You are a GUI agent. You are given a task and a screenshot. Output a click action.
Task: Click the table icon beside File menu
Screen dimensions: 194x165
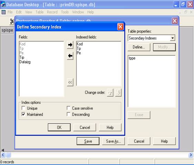pos(3,12)
